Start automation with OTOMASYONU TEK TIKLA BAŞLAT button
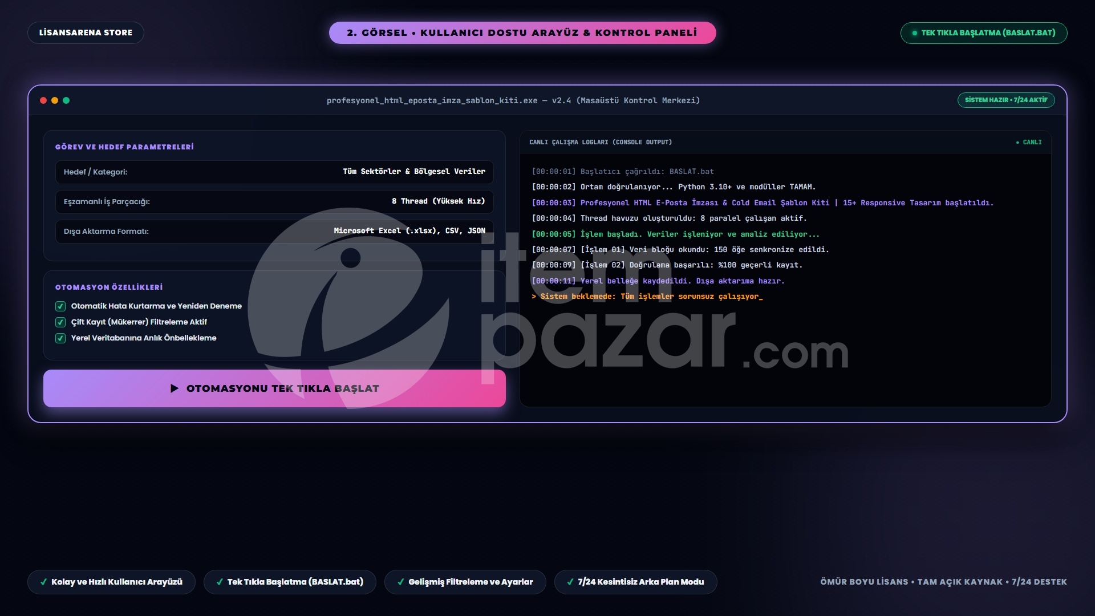The image size is (1095, 616). tap(274, 388)
